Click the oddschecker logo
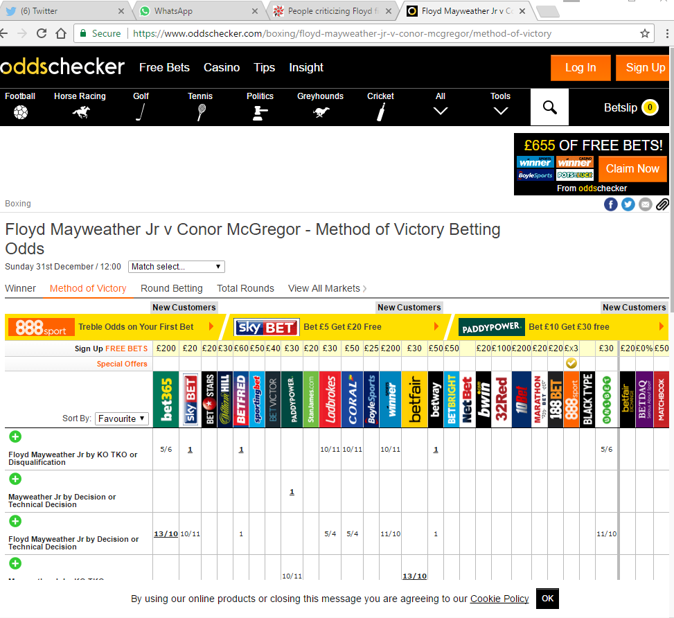This screenshot has height=618, width=674. click(62, 67)
